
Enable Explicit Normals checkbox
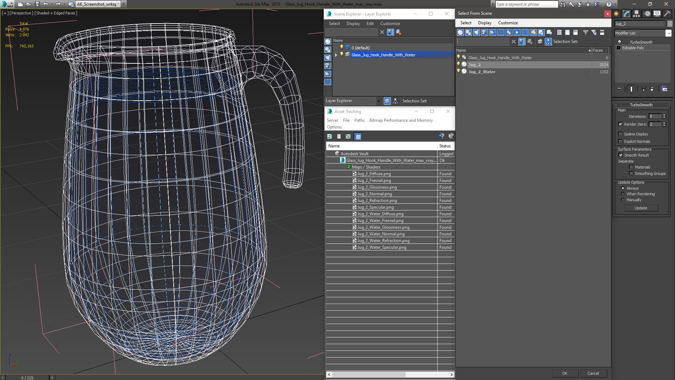pos(620,141)
